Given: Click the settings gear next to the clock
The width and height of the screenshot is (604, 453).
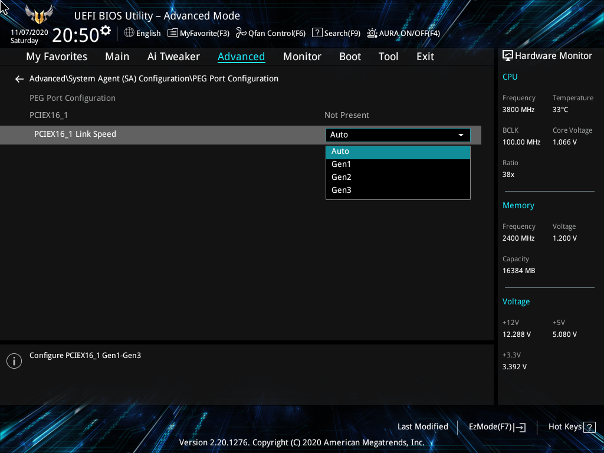Looking at the screenshot, I should [x=106, y=31].
